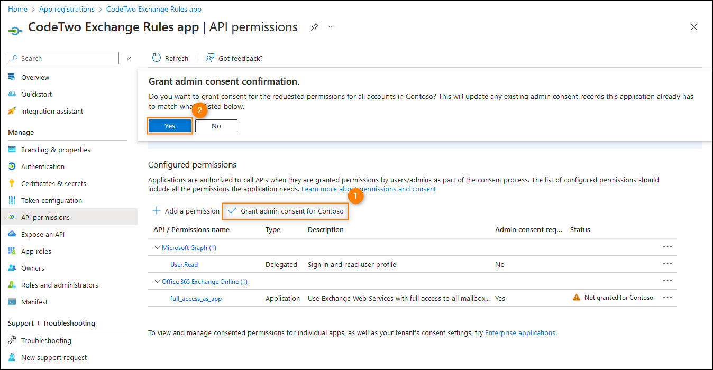The height and width of the screenshot is (370, 713).
Task: Click the CodeTwo Exchange Rules app breadcrumb
Action: click(x=154, y=9)
